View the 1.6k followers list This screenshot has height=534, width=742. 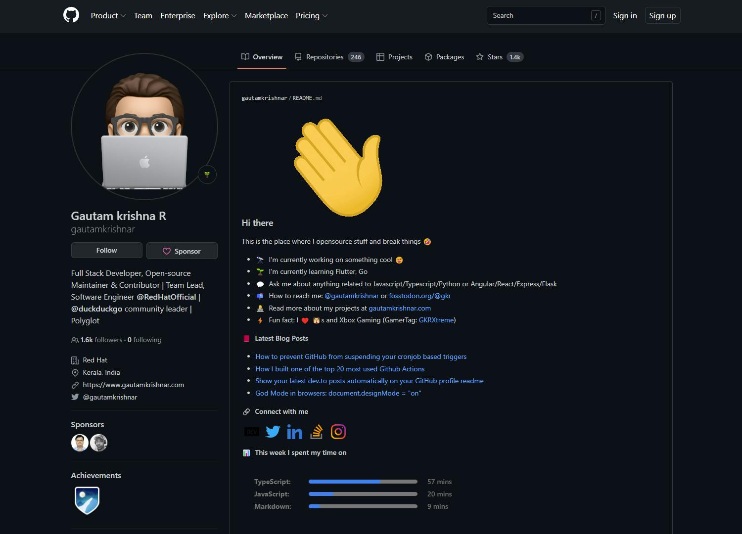[101, 340]
